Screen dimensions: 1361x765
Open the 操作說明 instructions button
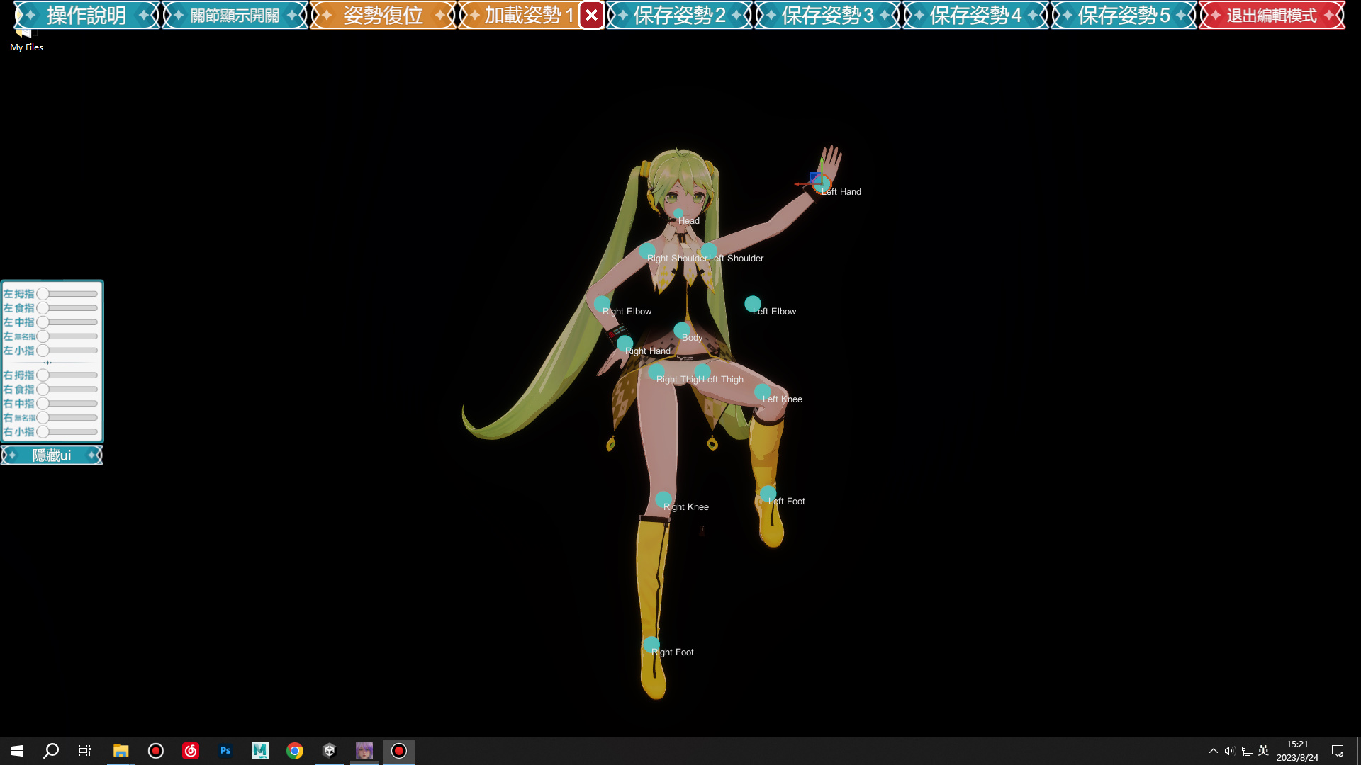[x=86, y=15]
